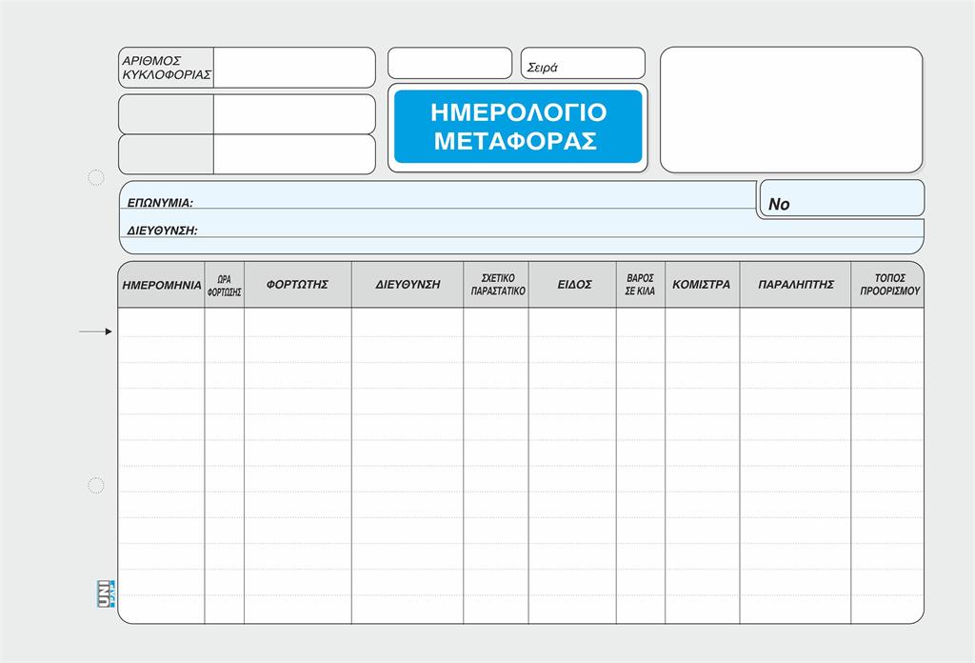
Task: Click the UNI PAP logo on the left edge
Action: [106, 593]
